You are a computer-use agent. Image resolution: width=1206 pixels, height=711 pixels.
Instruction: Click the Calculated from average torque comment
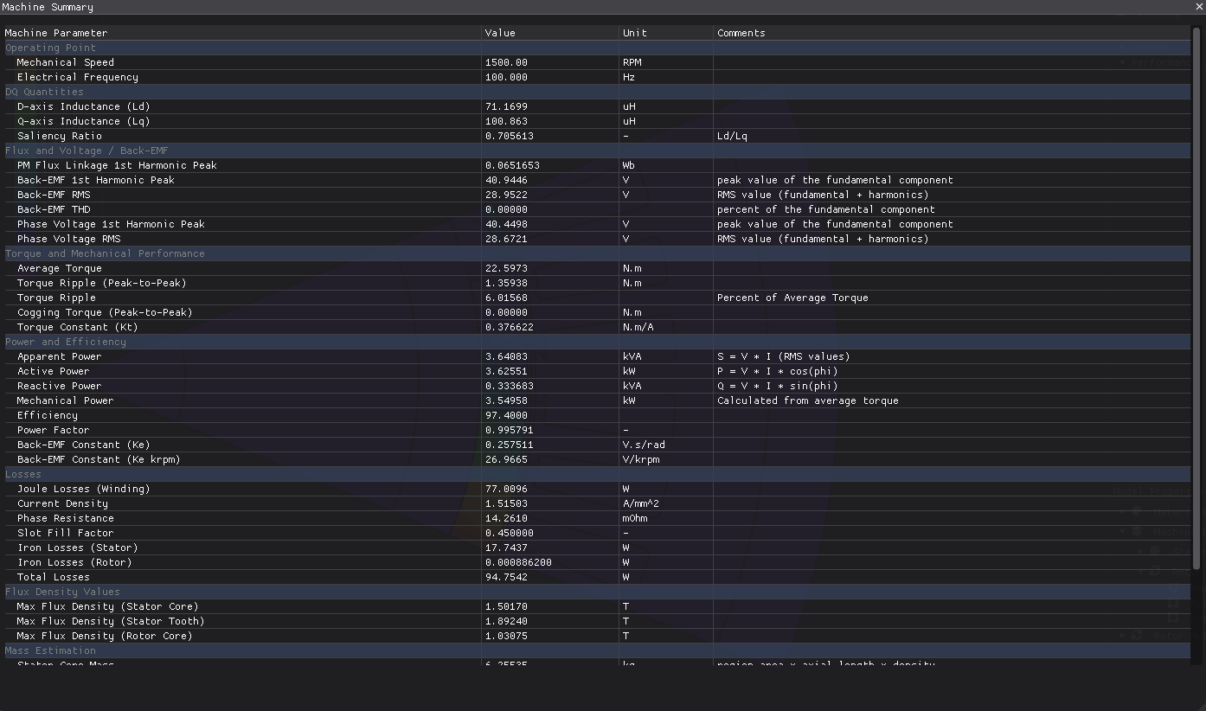[808, 400]
